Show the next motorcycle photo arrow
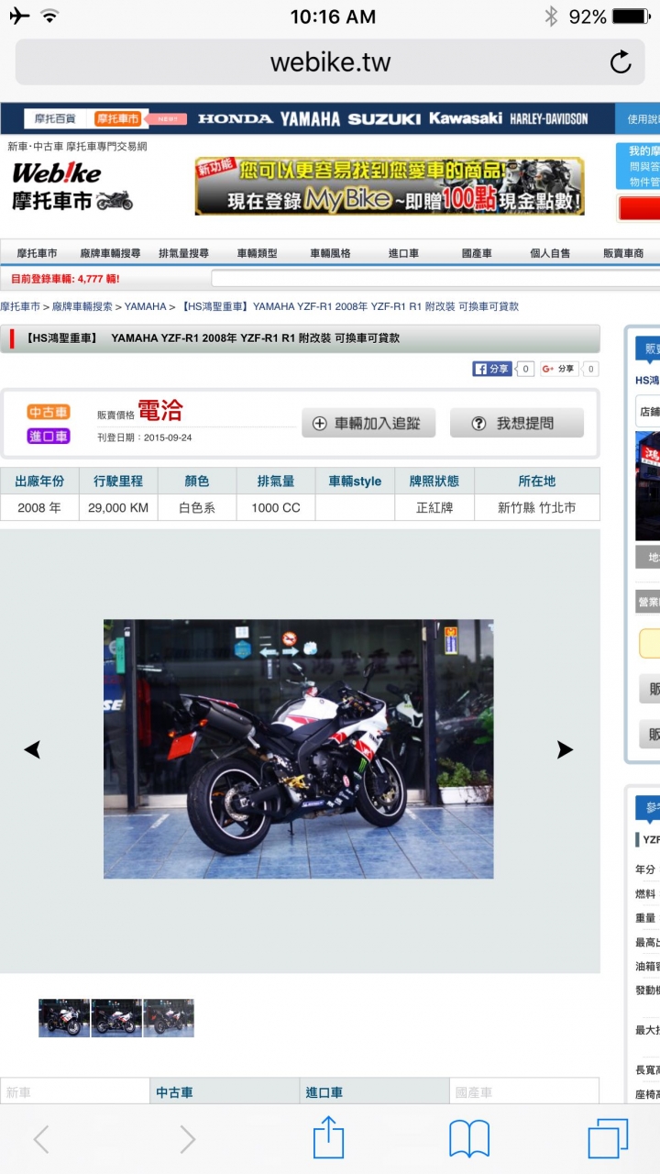 (x=565, y=749)
